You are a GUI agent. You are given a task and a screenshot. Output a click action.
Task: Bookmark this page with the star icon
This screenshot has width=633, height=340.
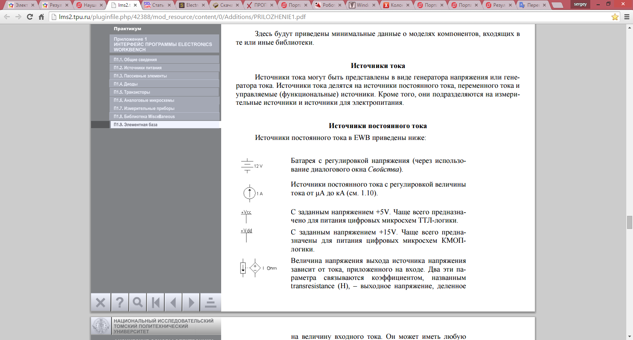click(x=615, y=17)
